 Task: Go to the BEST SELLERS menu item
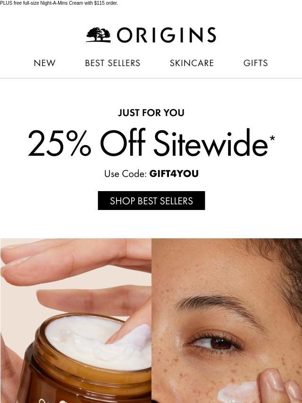click(113, 63)
